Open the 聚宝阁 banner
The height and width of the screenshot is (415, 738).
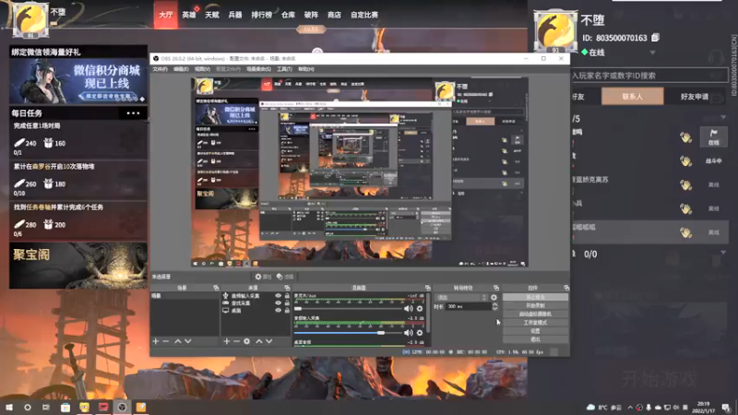coord(78,266)
